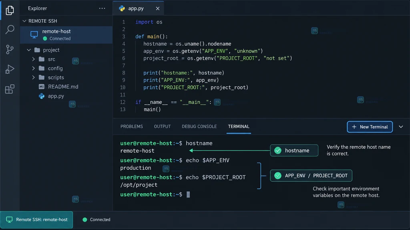410x230 pixels.
Task: Open the Explorer files icon in activity bar
Action: [10, 10]
